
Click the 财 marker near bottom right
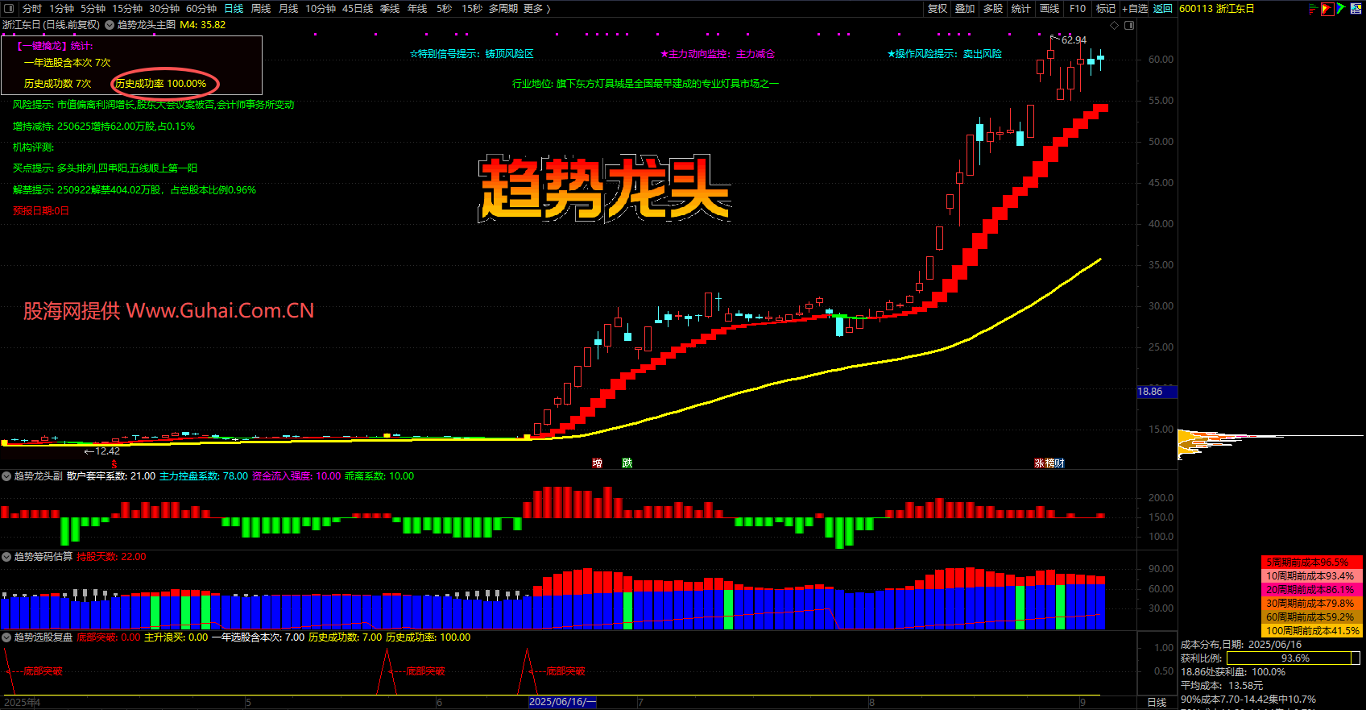pyautogui.click(x=1059, y=463)
